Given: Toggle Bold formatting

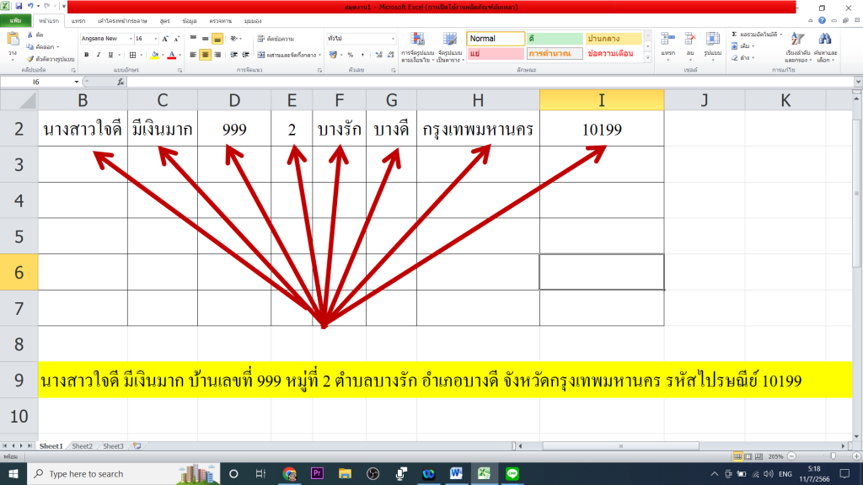Looking at the screenshot, I should click(86, 55).
